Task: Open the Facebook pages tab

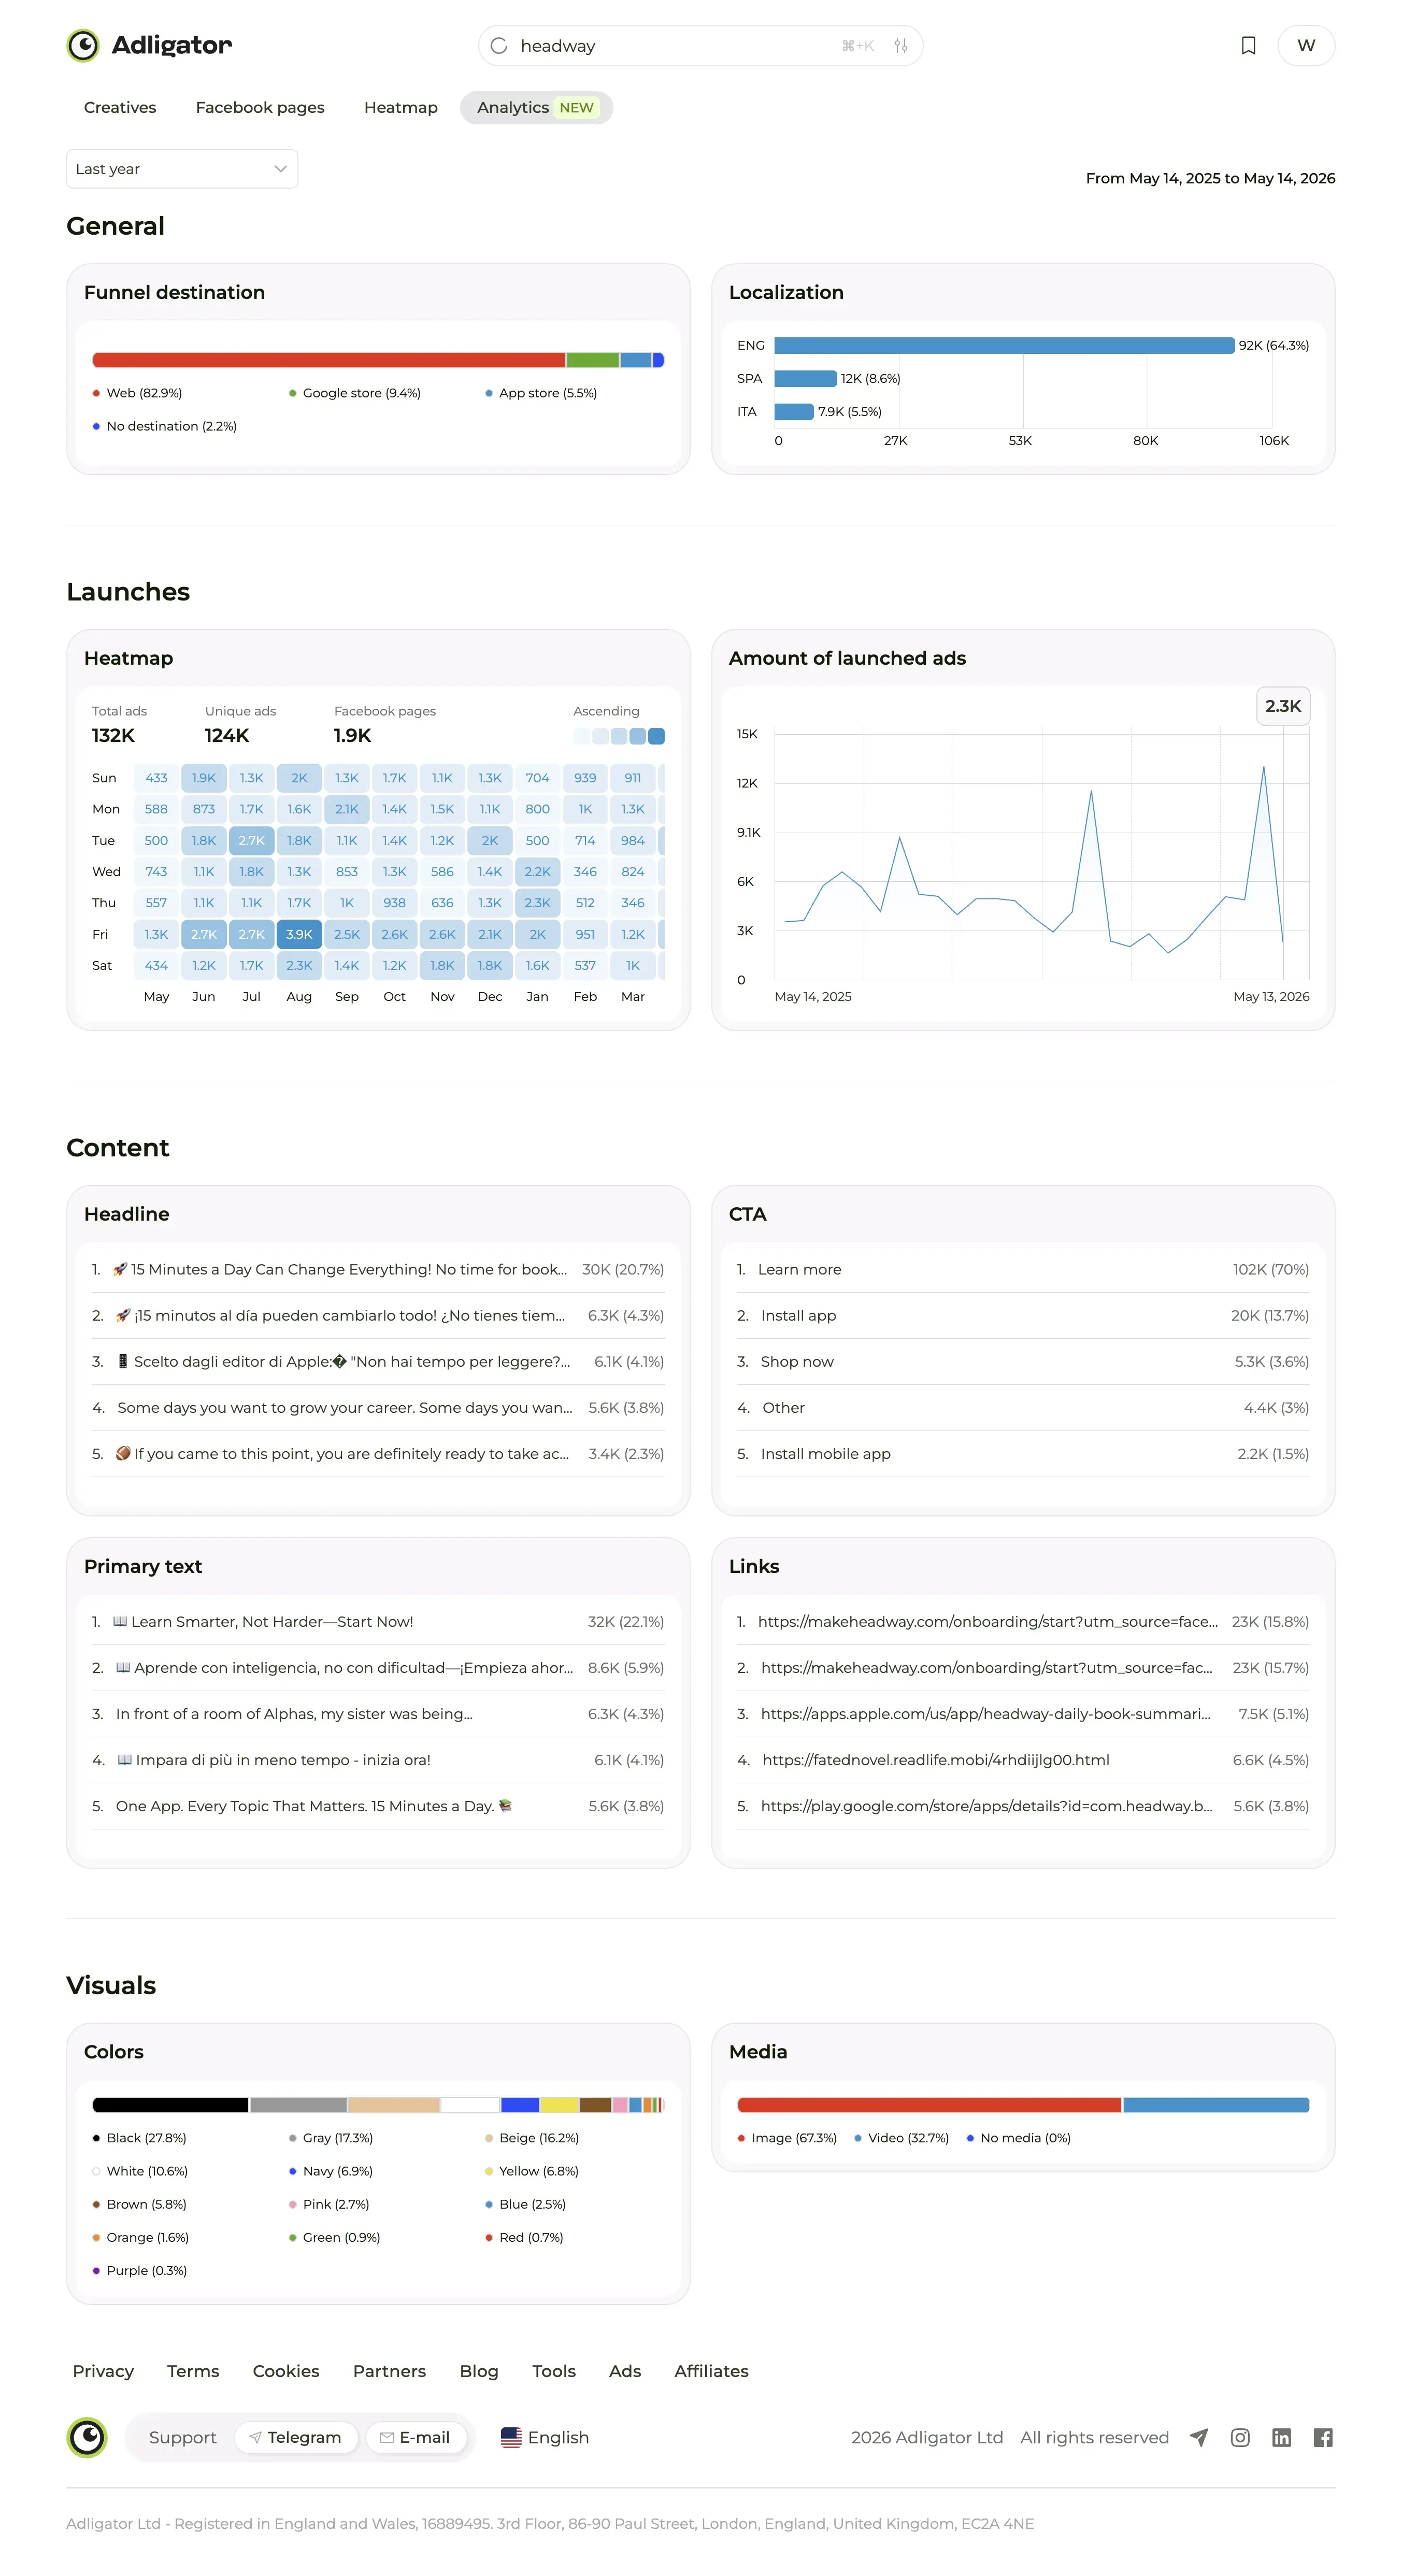Action: click(x=260, y=107)
